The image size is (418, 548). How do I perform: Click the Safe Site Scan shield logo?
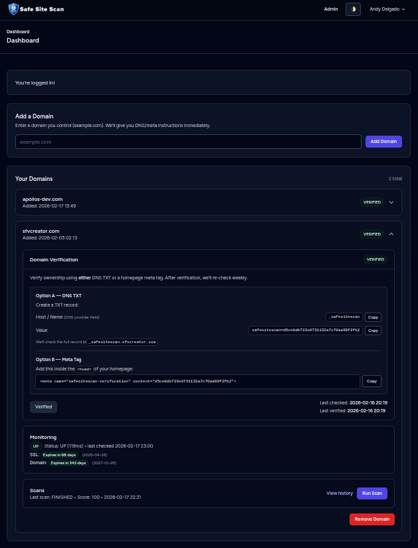tap(12, 9)
